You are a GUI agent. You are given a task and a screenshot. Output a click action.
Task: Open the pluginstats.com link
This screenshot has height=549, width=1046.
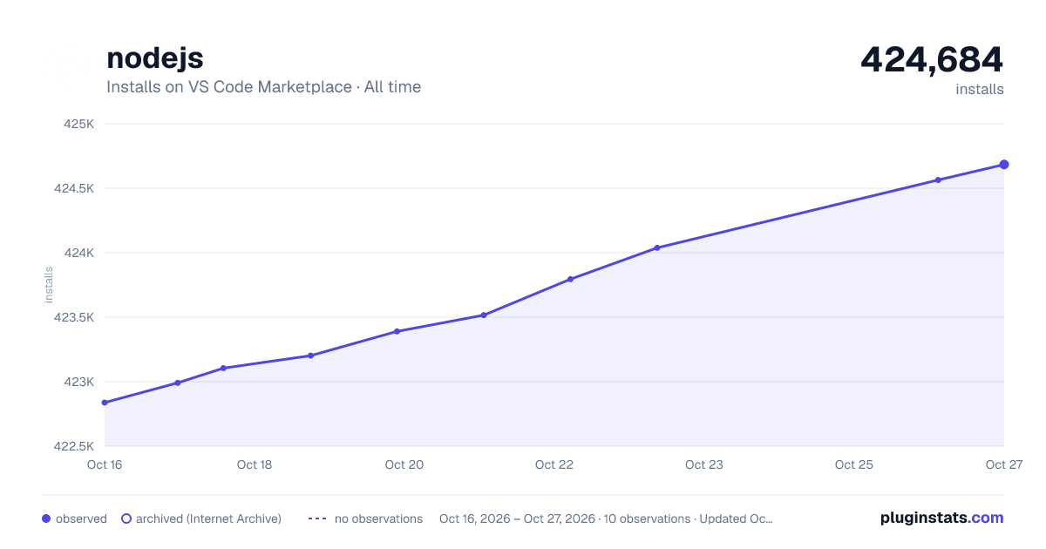pos(941,518)
